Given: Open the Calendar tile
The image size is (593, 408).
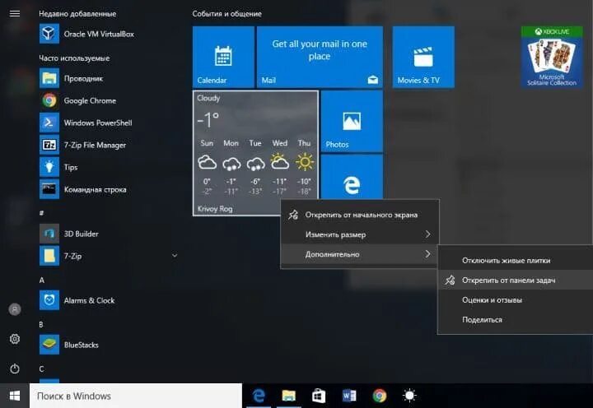Looking at the screenshot, I should [x=223, y=57].
